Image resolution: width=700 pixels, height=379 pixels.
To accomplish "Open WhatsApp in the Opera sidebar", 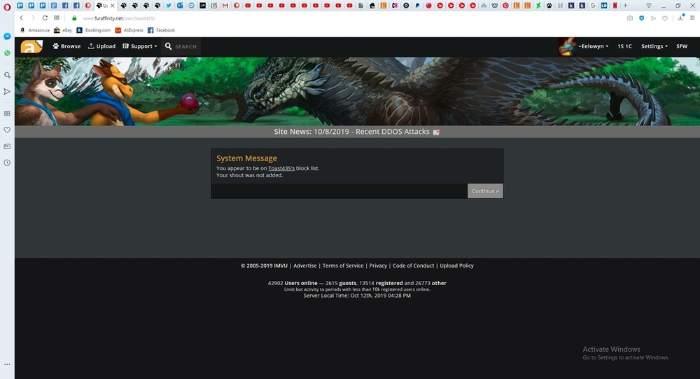I will pyautogui.click(x=7, y=53).
